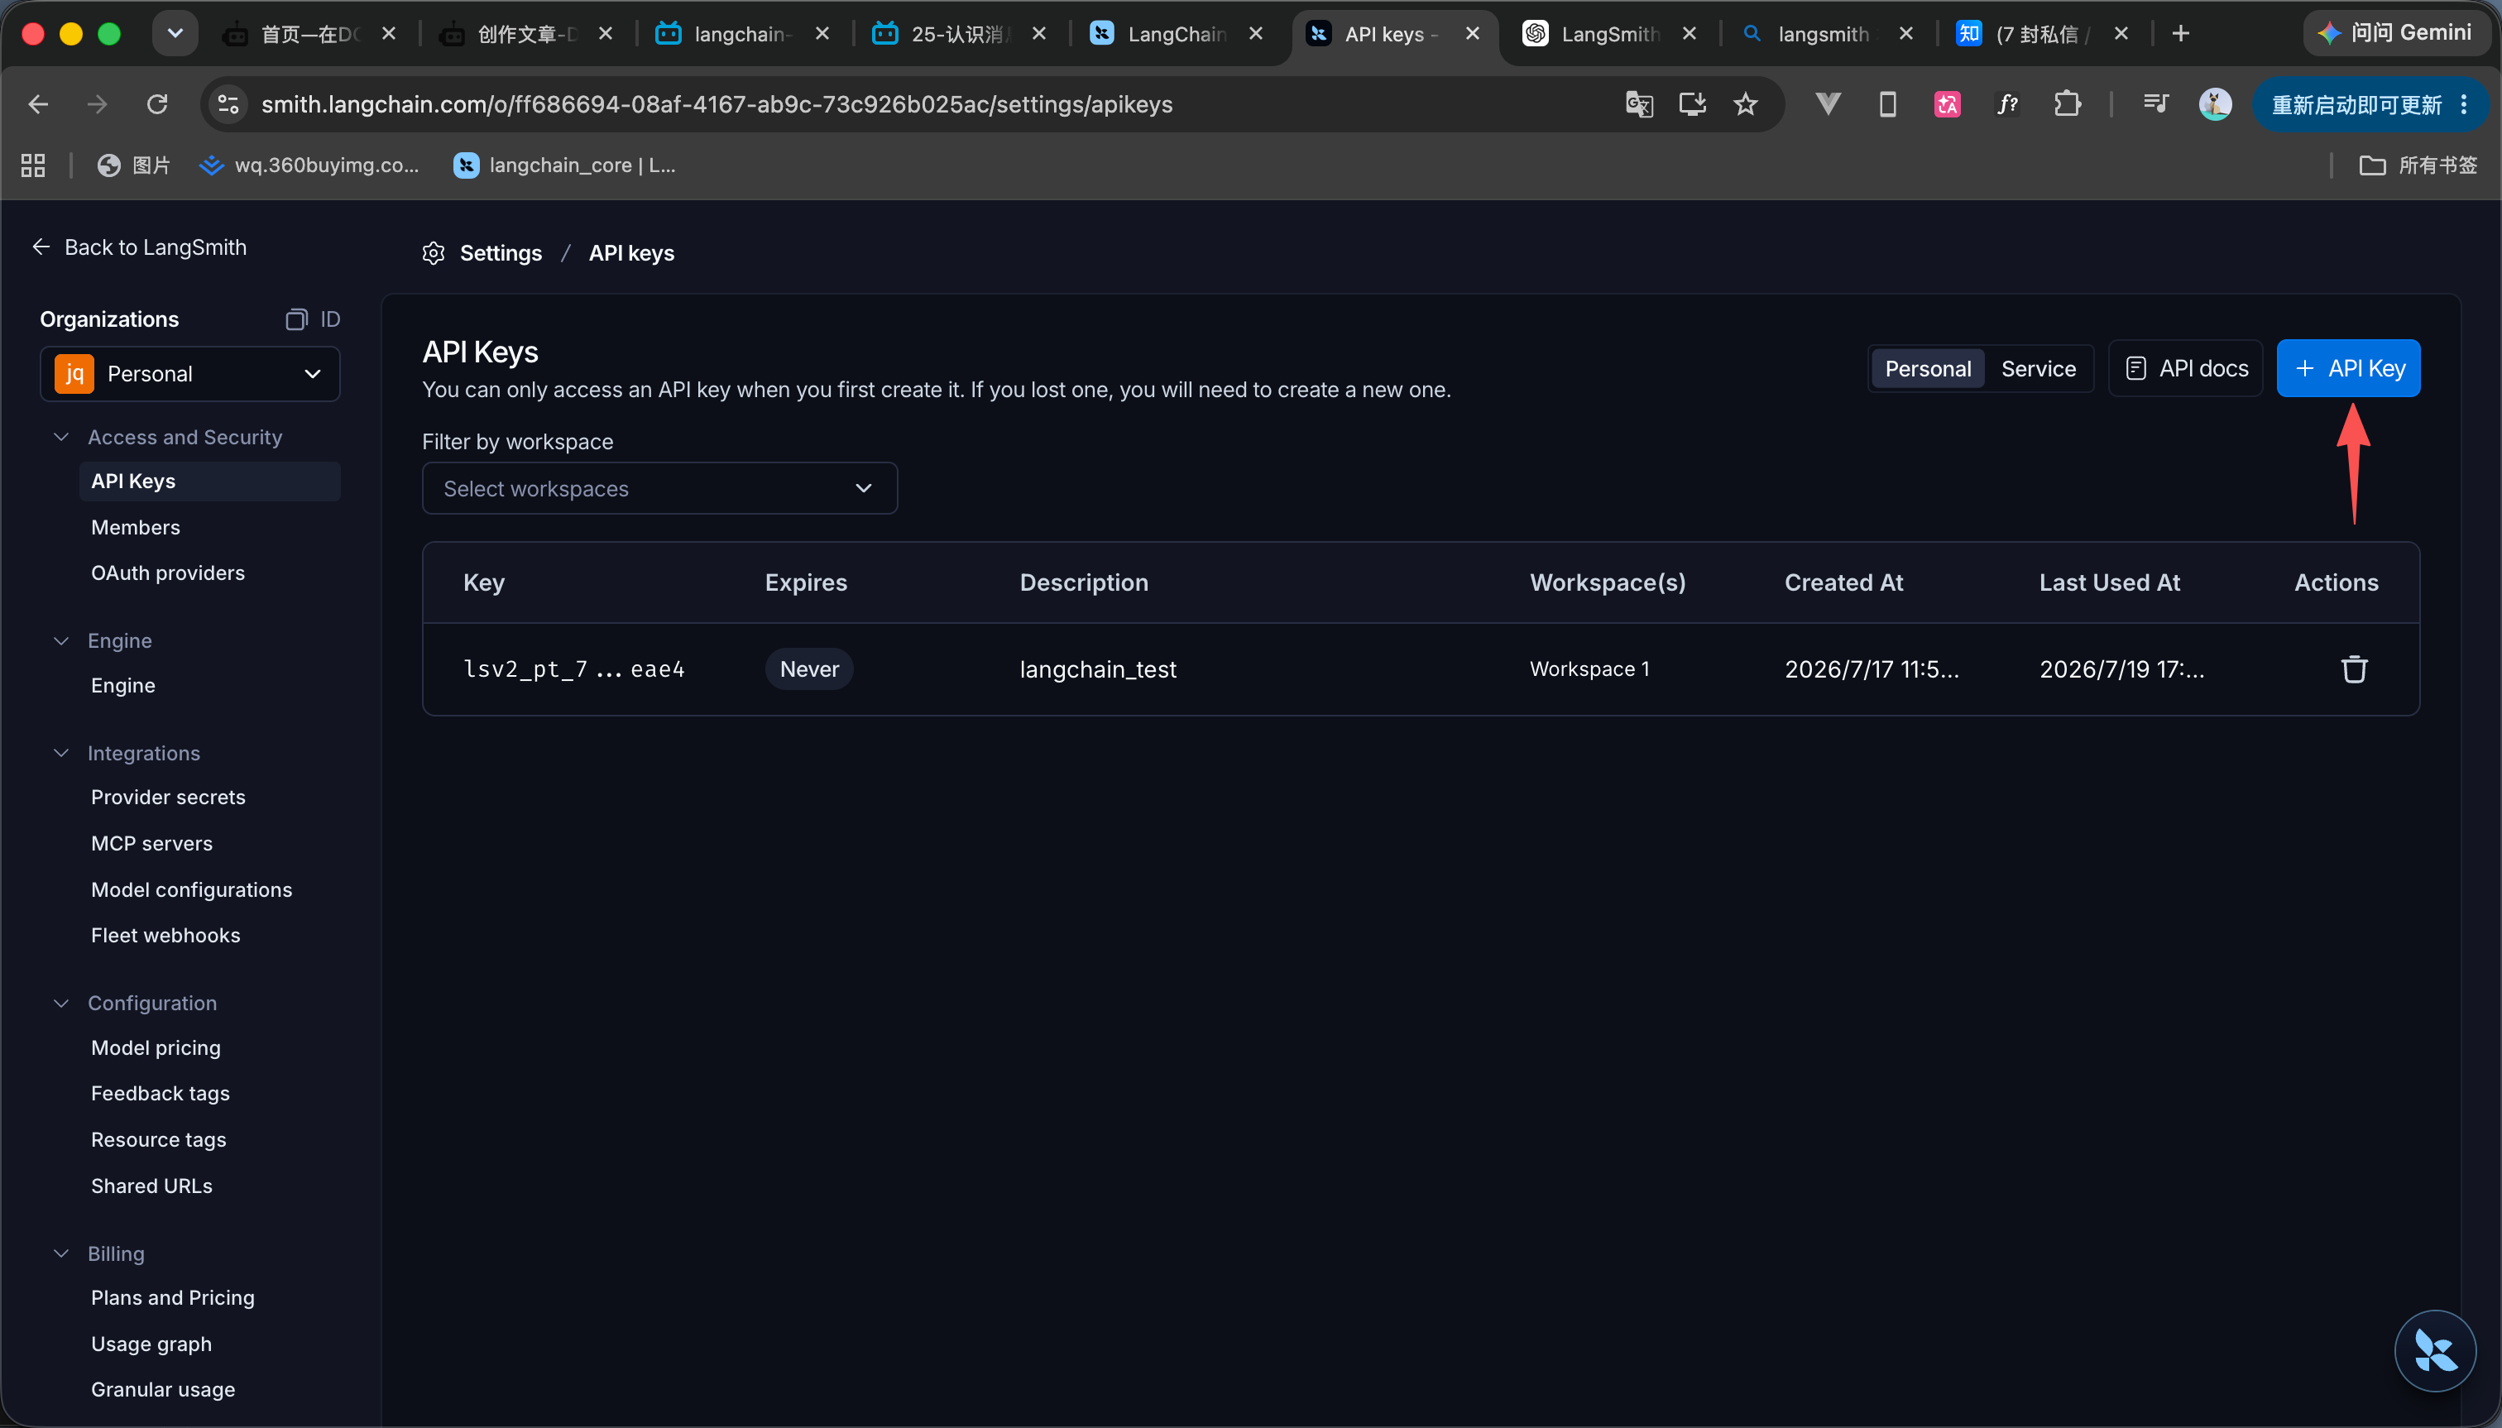Collapse the Access and Security section
The image size is (2502, 1428).
[x=60, y=438]
